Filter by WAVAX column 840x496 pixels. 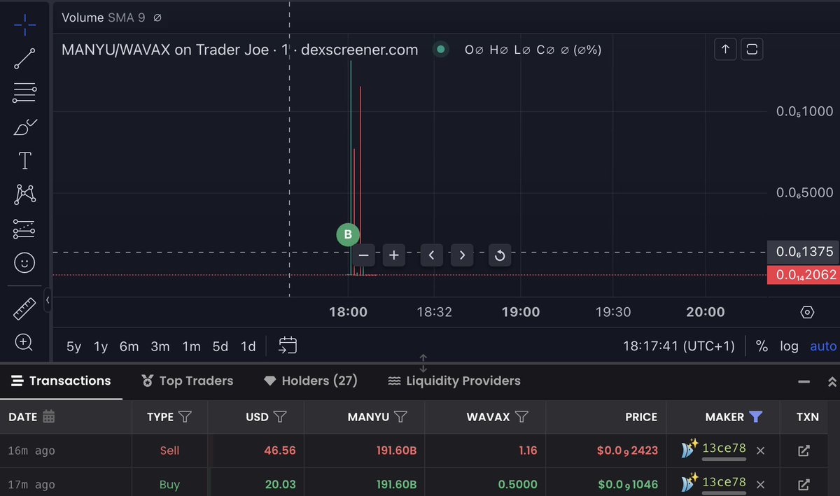point(521,417)
